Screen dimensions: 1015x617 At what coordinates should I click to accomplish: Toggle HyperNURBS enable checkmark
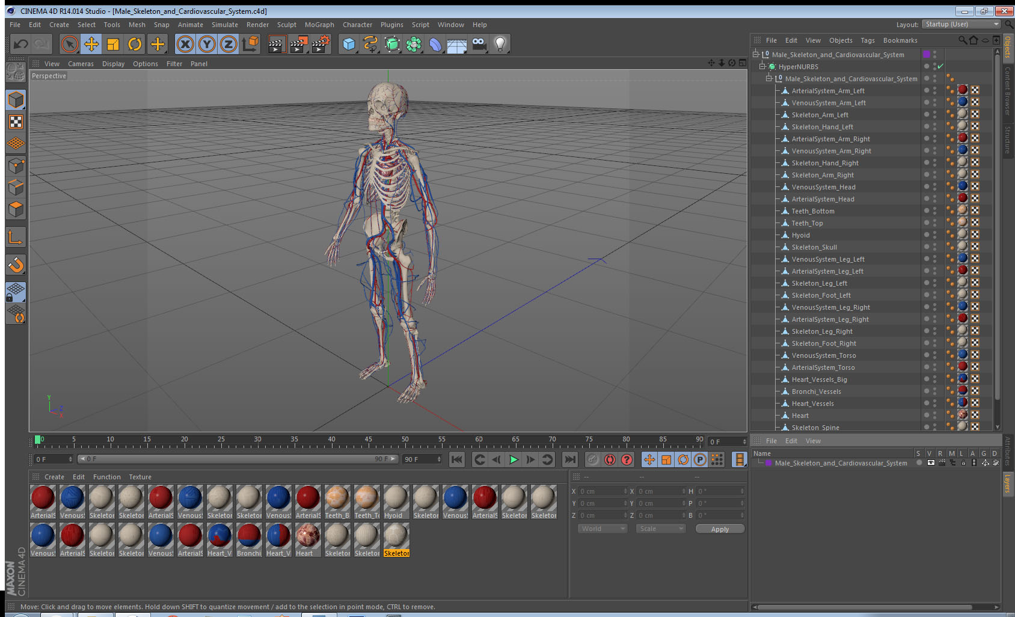940,66
